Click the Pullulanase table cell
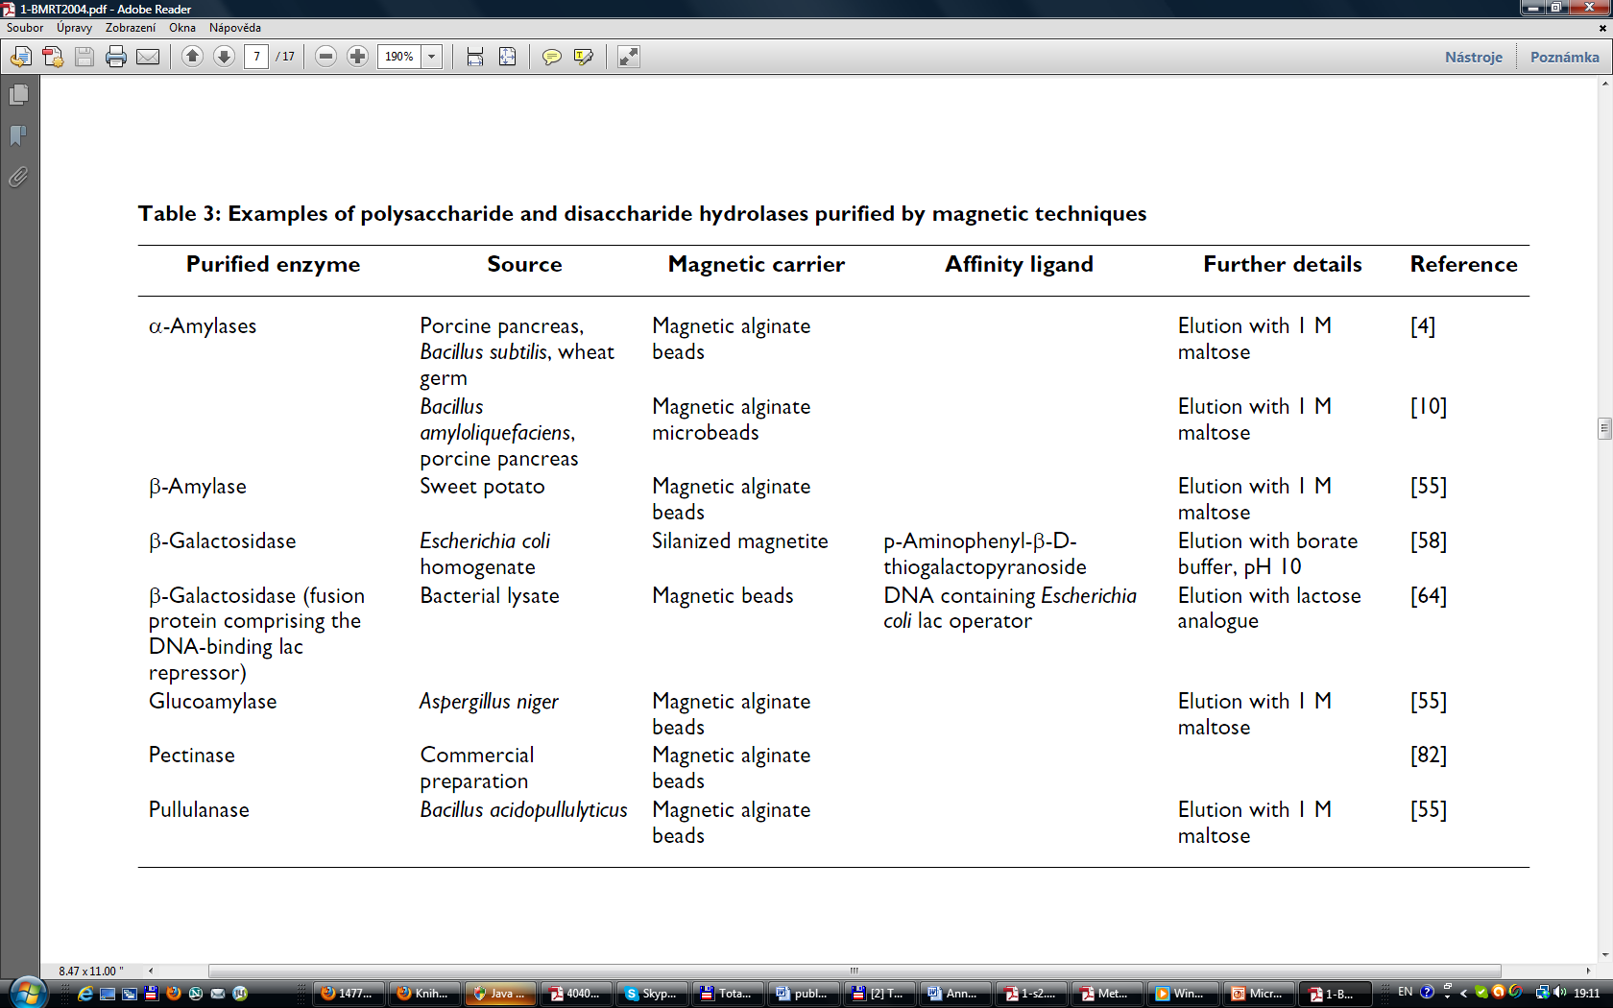 199,810
